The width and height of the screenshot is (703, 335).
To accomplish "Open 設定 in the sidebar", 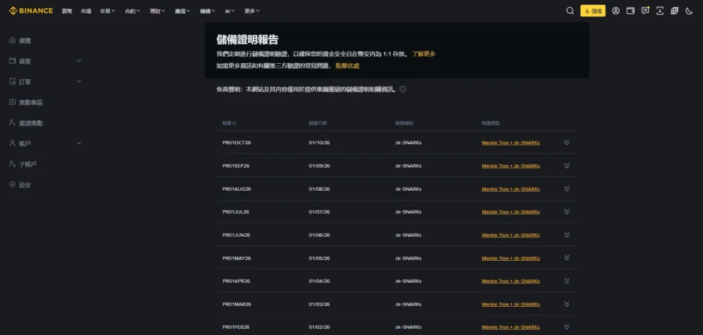I will point(25,185).
